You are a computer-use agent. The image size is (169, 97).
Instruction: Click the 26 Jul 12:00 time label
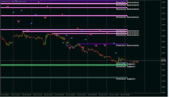point(114,95)
